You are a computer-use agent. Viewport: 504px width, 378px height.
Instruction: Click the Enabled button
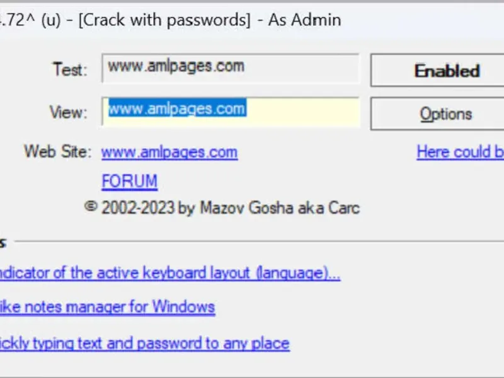pos(446,70)
